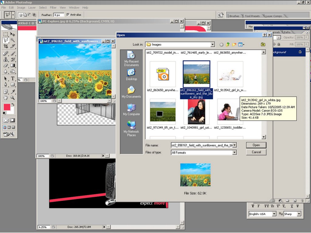Select the Brush tool
The image size is (311, 233).
tap(12, 53)
